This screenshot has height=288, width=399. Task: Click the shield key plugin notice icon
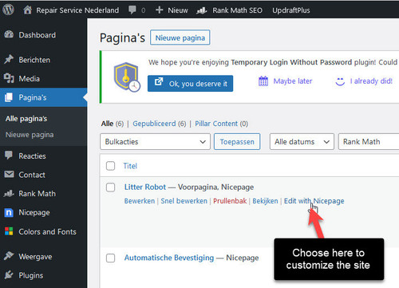click(x=127, y=77)
